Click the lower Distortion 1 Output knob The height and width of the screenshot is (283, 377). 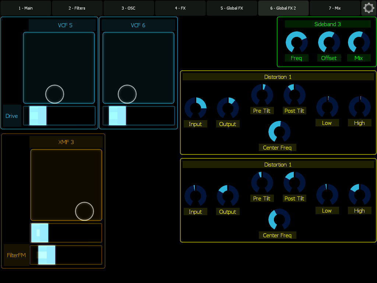(228, 196)
